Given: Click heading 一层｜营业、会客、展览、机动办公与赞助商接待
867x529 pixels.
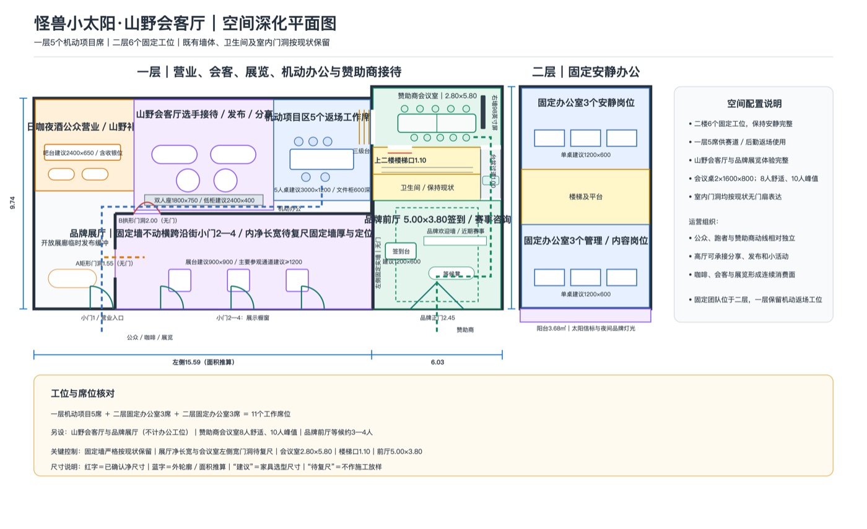Looking at the screenshot, I should (x=269, y=72).
